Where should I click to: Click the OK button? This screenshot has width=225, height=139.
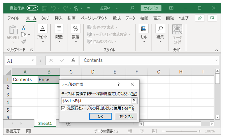tap(100, 116)
